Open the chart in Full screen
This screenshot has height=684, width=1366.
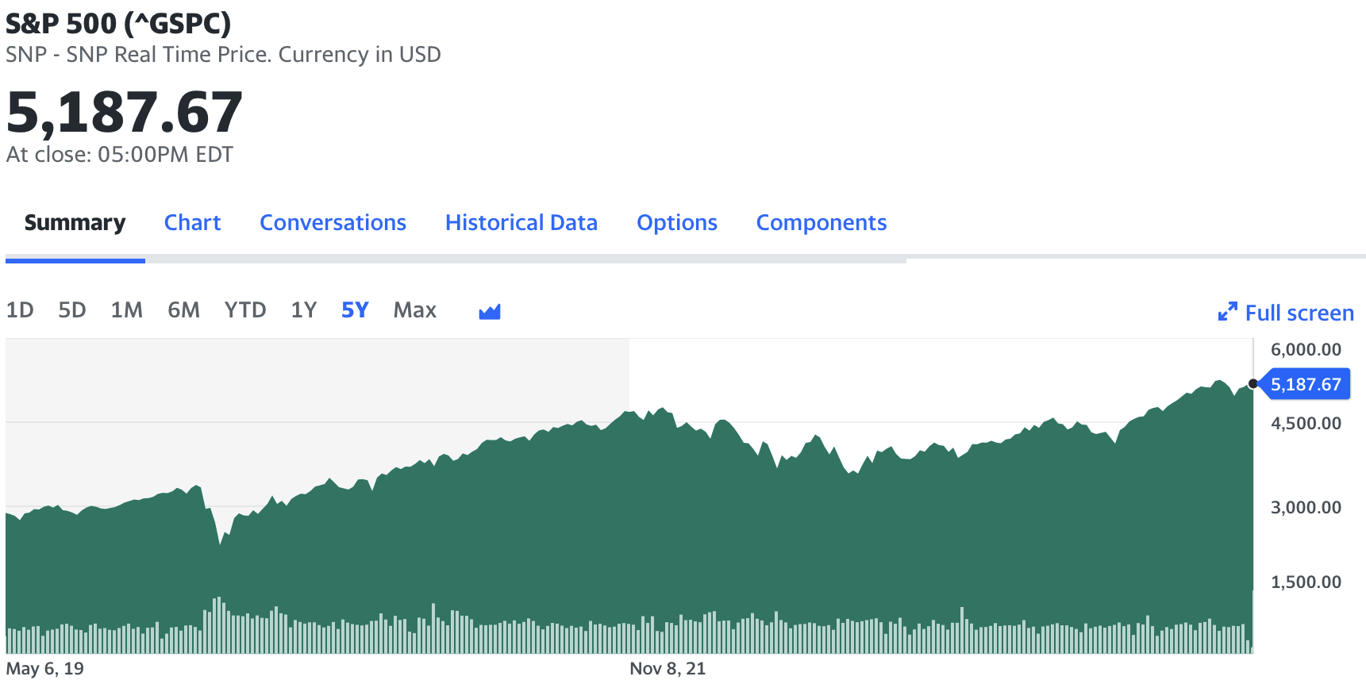click(1299, 313)
